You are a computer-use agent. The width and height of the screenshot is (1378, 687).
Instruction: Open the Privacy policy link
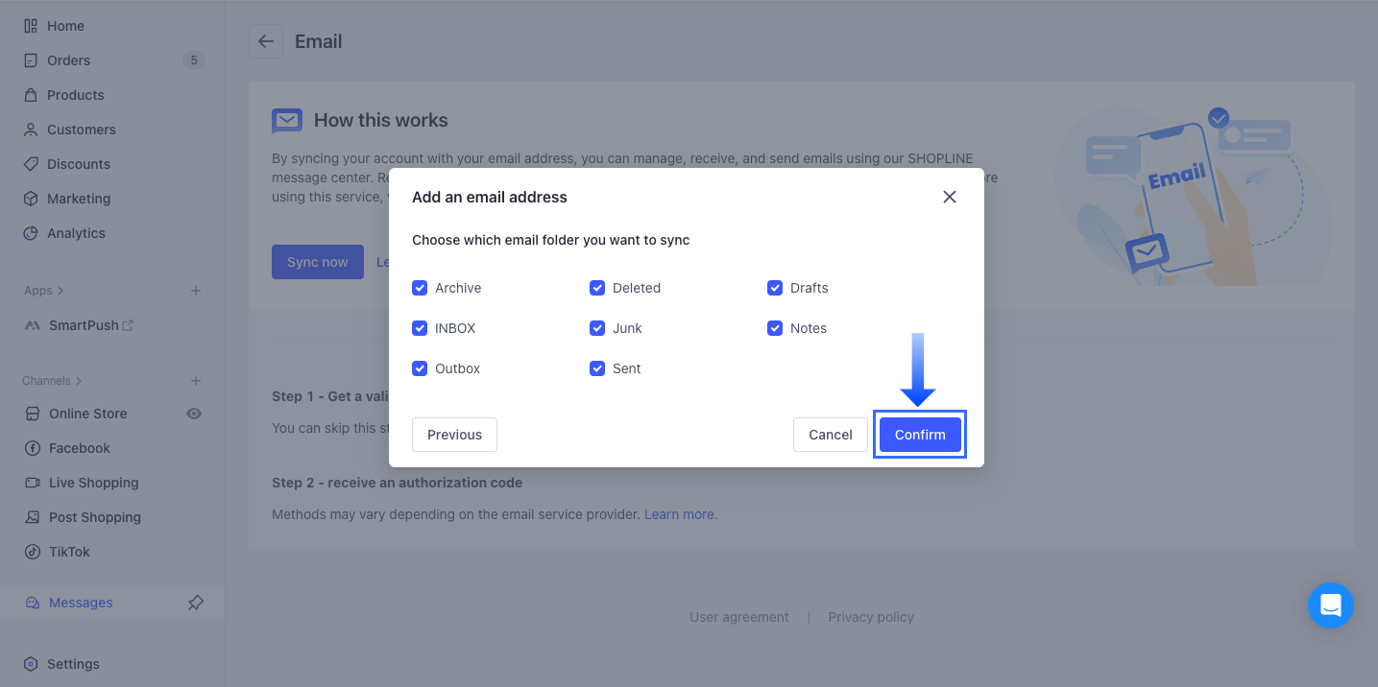(871, 617)
